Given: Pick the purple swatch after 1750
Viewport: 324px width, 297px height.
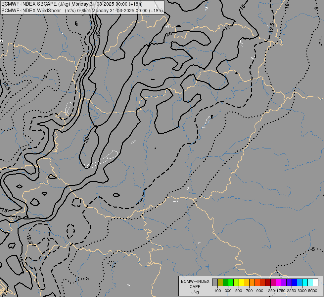Looking at the screenshot, I should point(284,282).
